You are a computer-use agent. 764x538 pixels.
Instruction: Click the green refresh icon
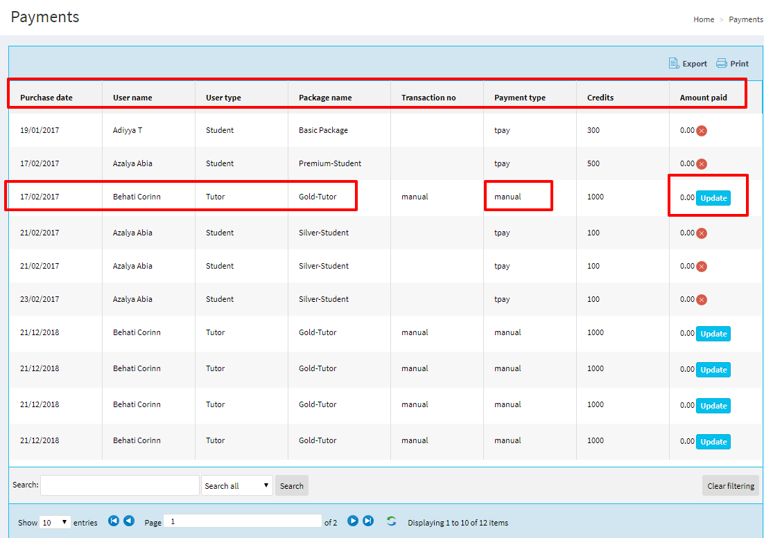tap(392, 521)
